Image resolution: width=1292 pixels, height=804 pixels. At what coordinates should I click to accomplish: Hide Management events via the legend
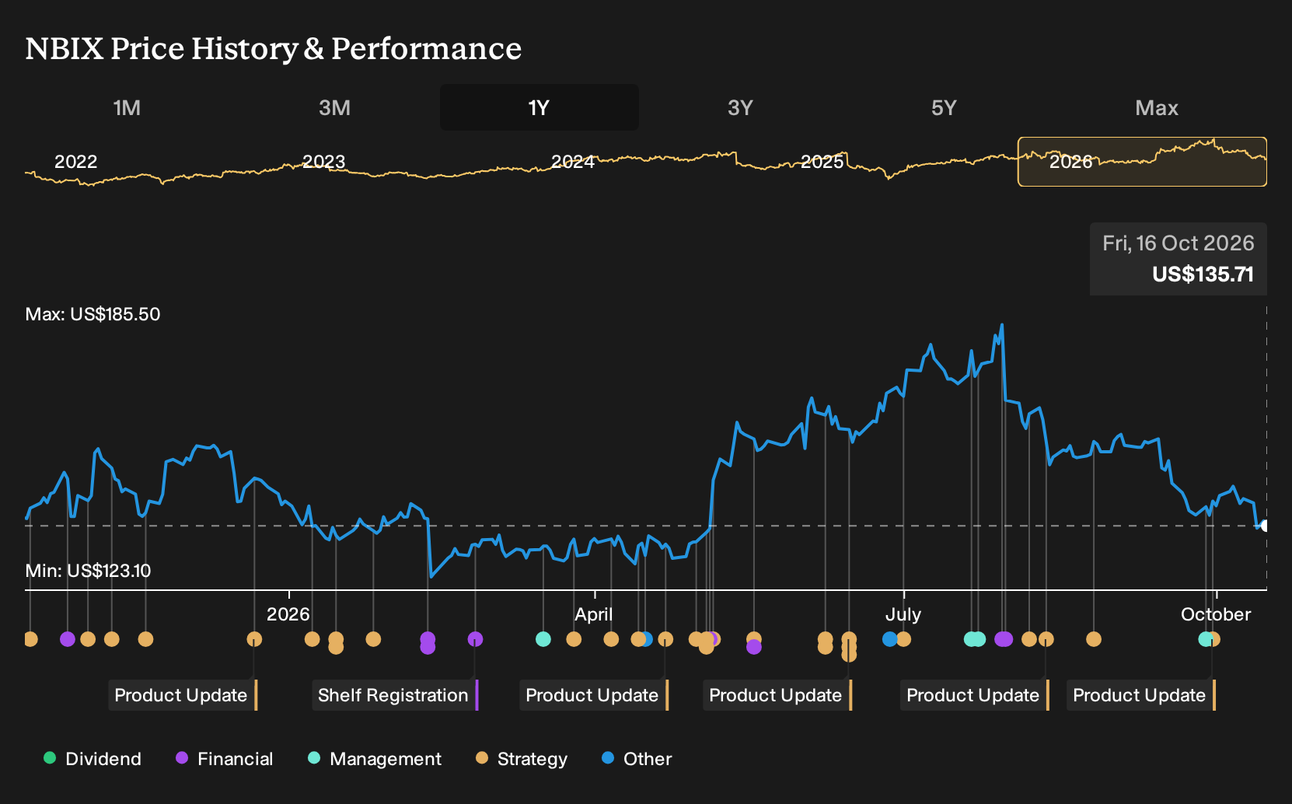tap(375, 759)
